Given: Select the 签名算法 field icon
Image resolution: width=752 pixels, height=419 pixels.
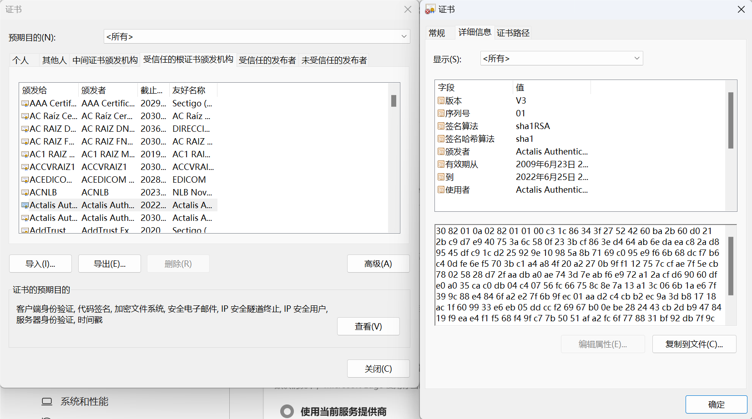Looking at the screenshot, I should coord(441,126).
